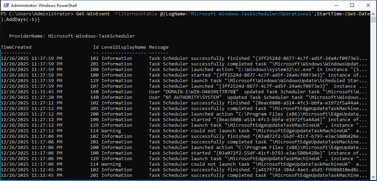
Task: Click the successfully finished "{03a072f2" message
Action: coord(258,136)
